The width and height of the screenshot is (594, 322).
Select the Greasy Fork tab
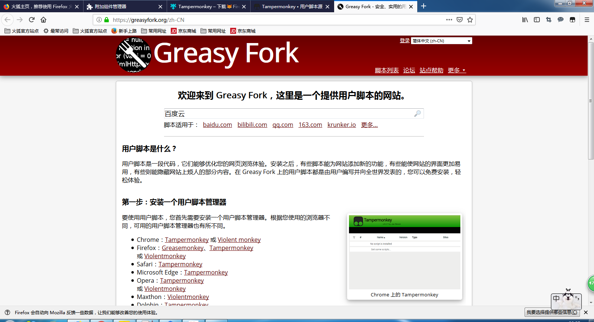coord(375,7)
